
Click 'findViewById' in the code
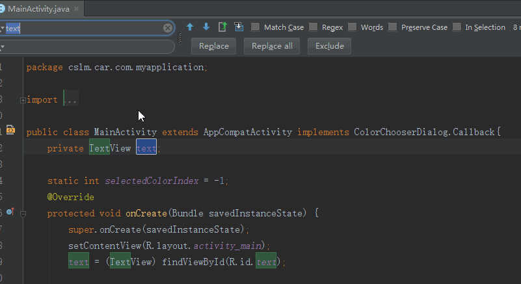[193, 262]
